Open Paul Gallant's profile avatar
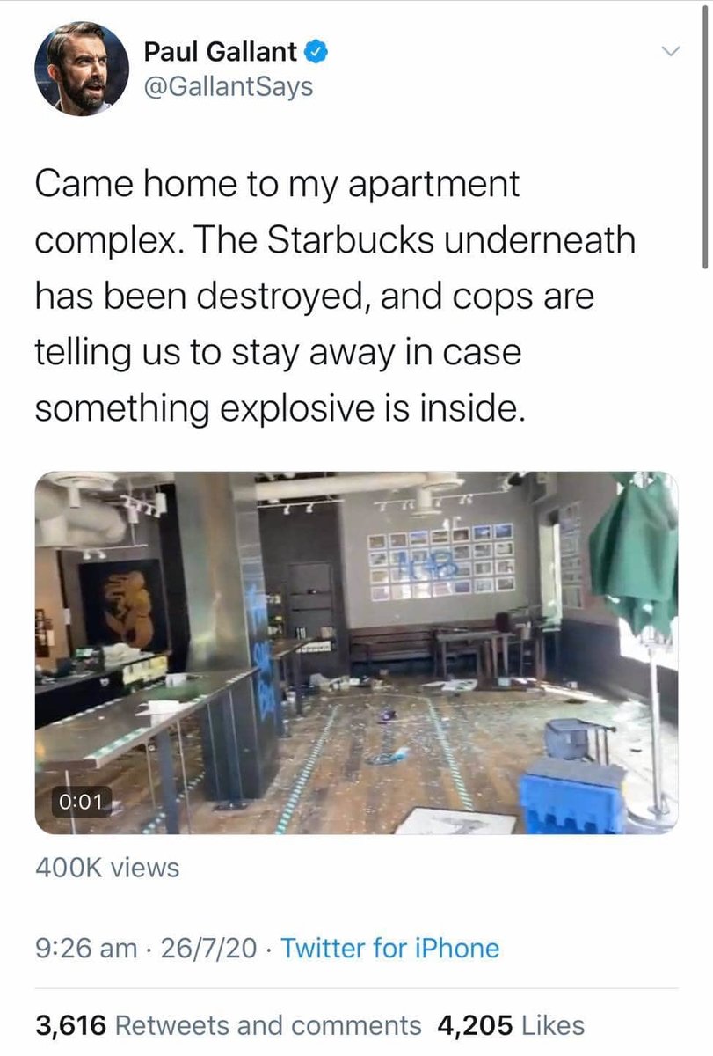The height and width of the screenshot is (1056, 713). pos(82,69)
